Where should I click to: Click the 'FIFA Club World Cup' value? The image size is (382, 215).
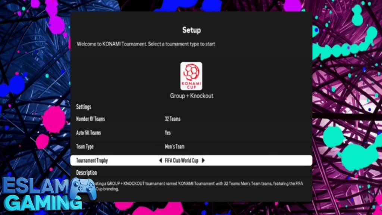tap(182, 161)
